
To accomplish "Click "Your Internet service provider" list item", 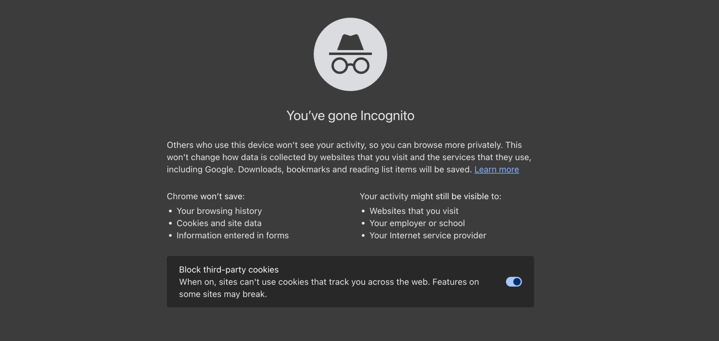I will (428, 236).
